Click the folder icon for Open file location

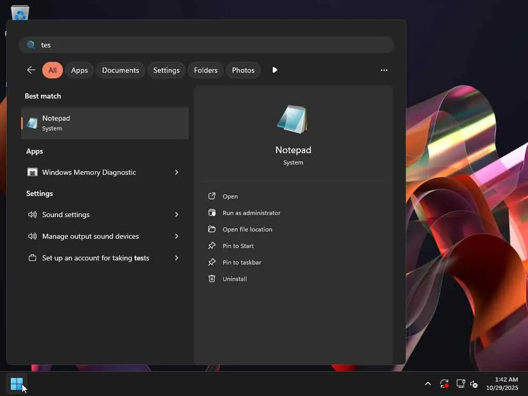pyautogui.click(x=212, y=229)
